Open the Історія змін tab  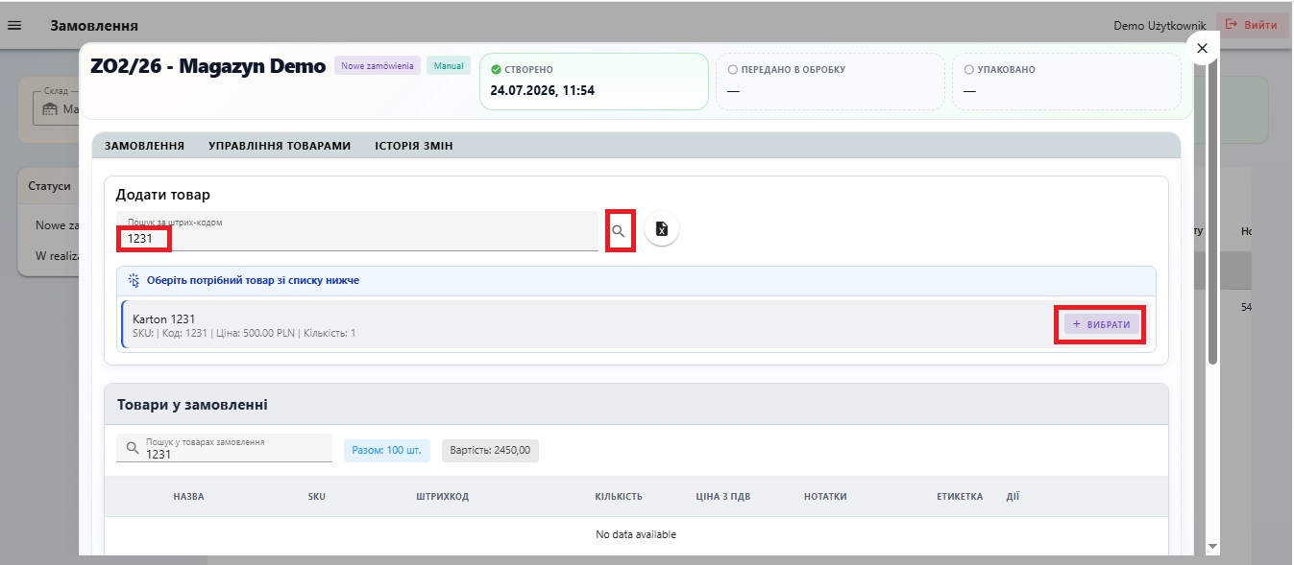pyautogui.click(x=414, y=146)
